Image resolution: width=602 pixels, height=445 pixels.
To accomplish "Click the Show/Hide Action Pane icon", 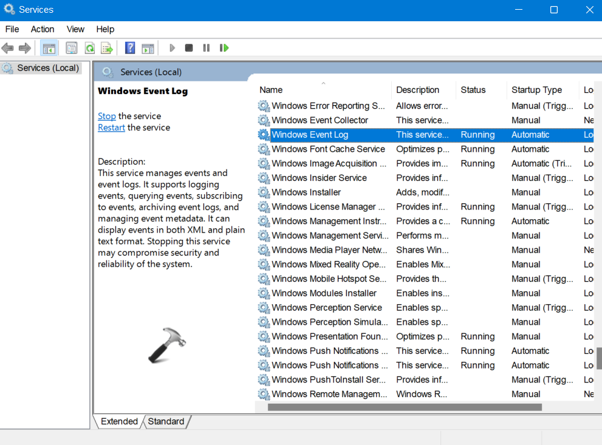I will [x=148, y=48].
